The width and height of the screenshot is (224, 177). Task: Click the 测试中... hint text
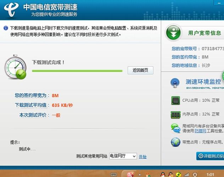click(x=27, y=149)
